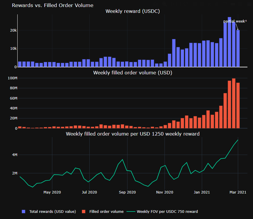Click the Jan 2021 x-axis label

202,192
